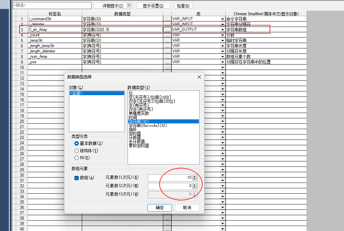Click the 筛选 filter input field

(x=52, y=5)
